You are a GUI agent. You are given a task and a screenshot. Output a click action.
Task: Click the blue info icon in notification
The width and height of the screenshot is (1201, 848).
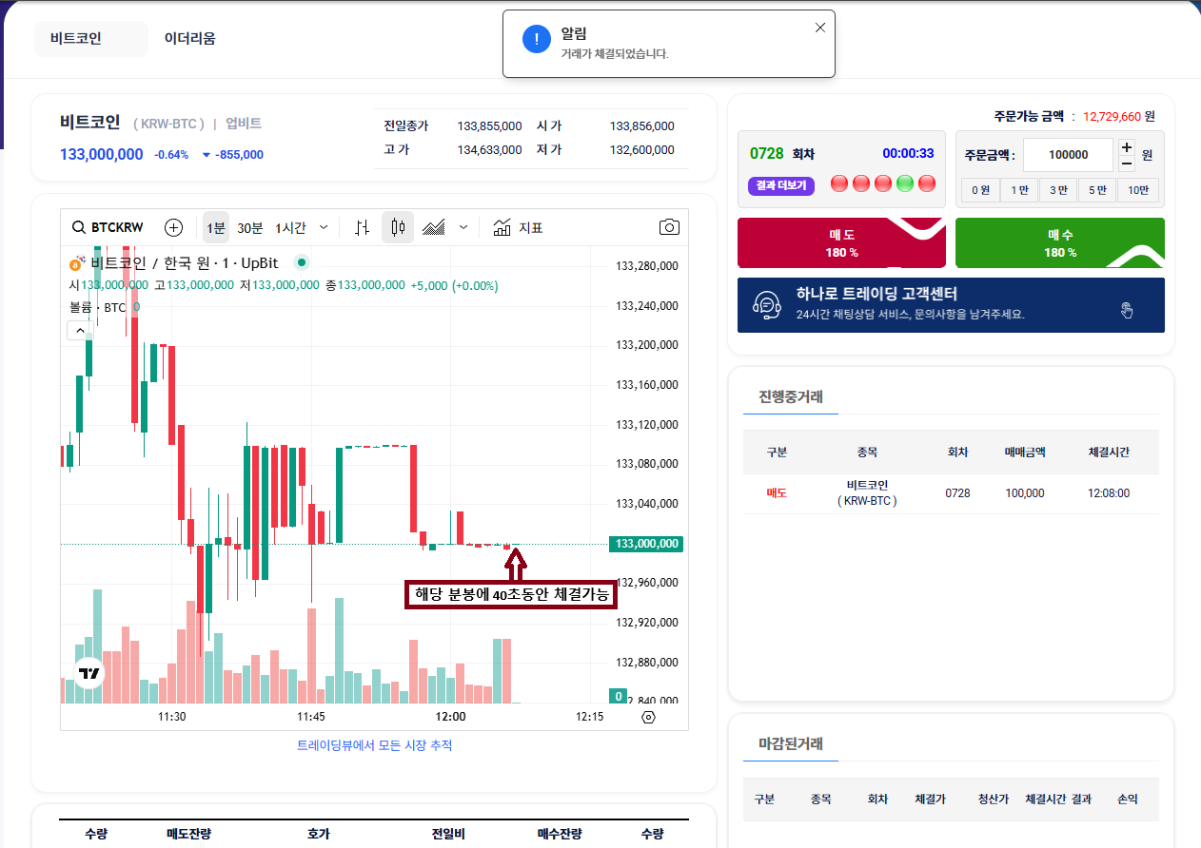pos(537,39)
